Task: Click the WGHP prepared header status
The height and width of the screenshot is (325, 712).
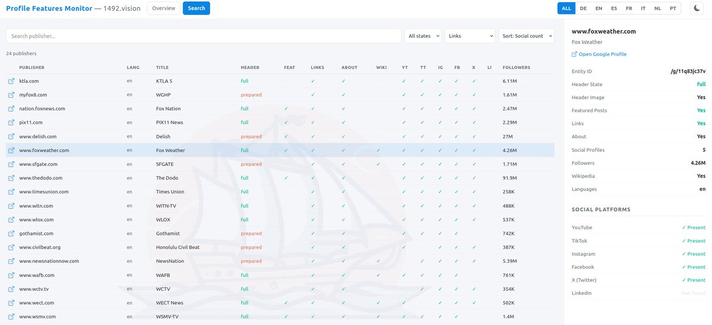Action: coord(251,95)
